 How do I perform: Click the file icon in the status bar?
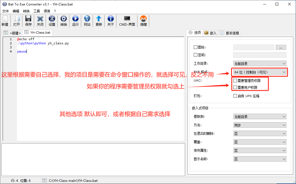tap(45, 181)
